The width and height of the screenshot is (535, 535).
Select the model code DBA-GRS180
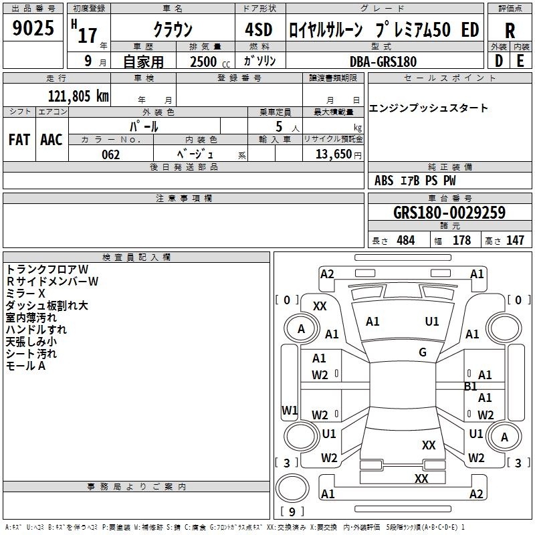[x=382, y=61]
